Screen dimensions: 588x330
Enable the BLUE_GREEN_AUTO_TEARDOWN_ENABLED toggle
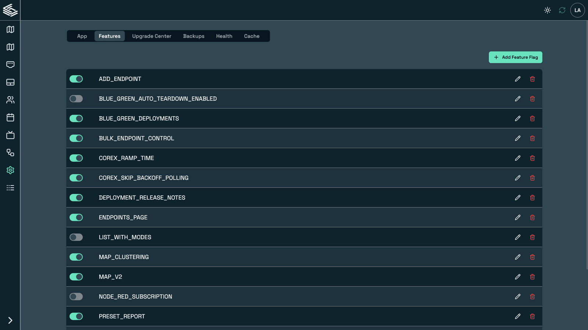click(76, 99)
